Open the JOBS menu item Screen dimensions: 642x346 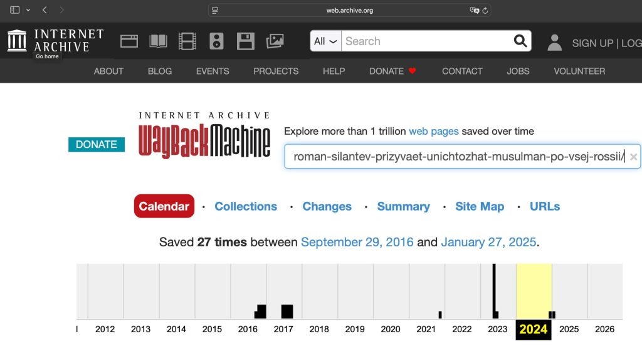pos(518,71)
